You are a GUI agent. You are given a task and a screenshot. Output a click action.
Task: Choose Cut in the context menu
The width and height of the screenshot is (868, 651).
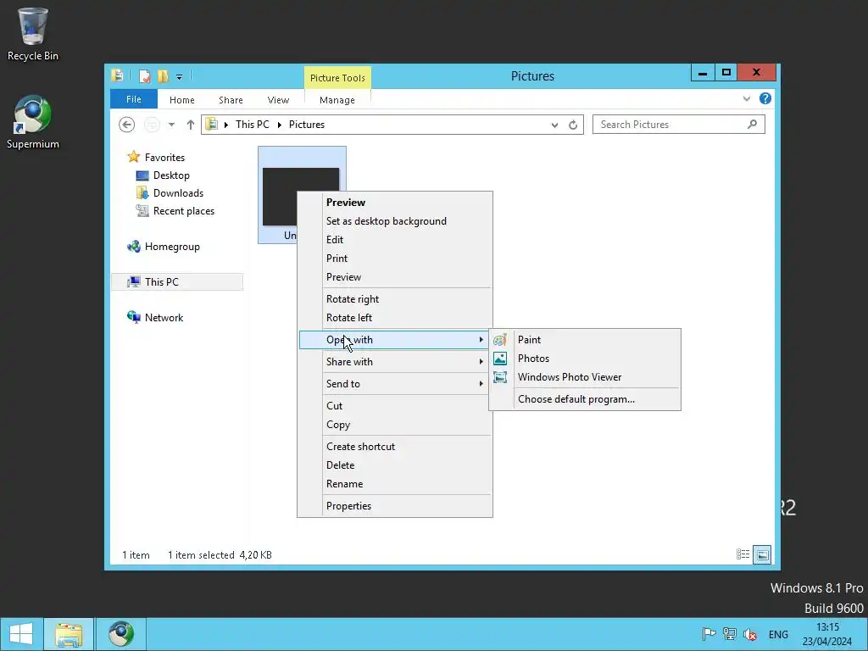[x=395, y=406]
